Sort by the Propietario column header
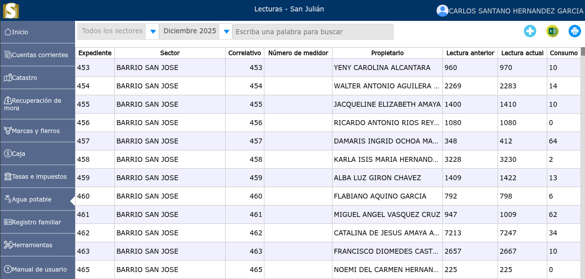This screenshot has height=279, width=585. pyautogui.click(x=387, y=53)
